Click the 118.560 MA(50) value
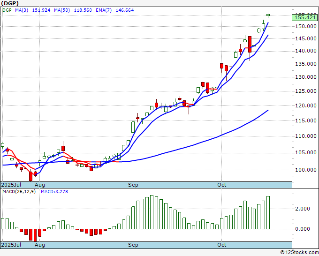 click(x=83, y=10)
